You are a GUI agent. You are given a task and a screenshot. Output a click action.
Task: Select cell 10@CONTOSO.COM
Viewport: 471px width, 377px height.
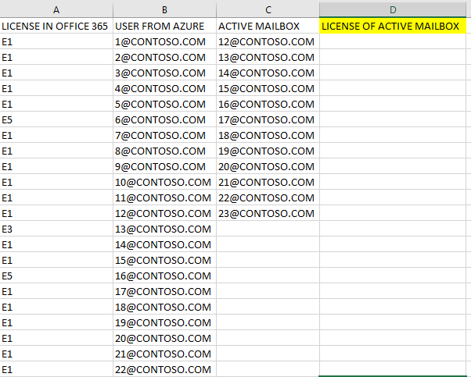pyautogui.click(x=164, y=182)
